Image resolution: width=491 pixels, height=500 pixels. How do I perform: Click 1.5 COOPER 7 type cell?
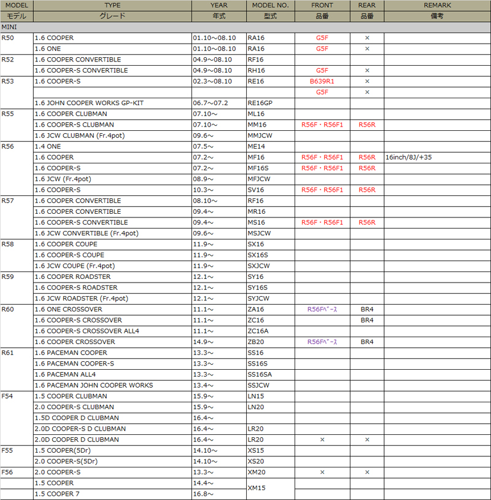pos(112,494)
